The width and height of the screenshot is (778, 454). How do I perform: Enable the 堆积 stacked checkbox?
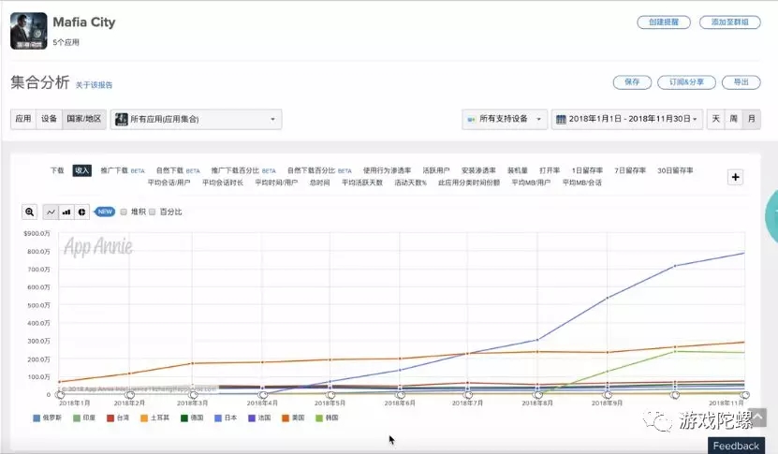[124, 212]
